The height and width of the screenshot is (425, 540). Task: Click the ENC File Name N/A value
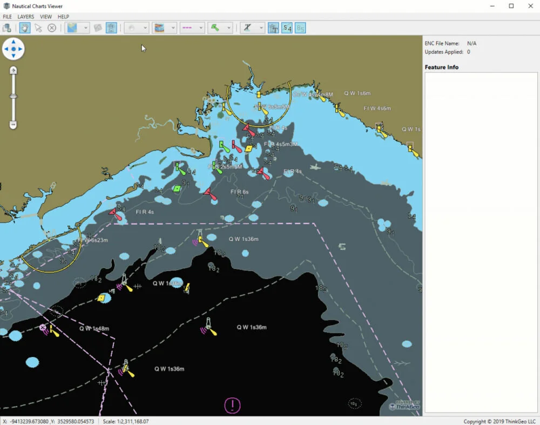pos(472,43)
